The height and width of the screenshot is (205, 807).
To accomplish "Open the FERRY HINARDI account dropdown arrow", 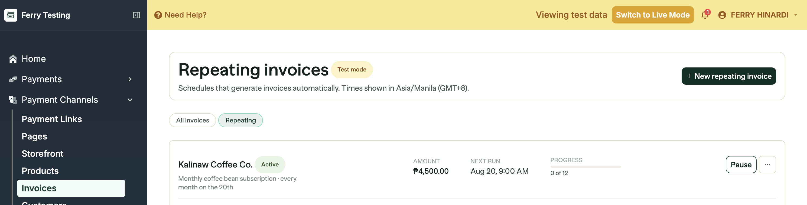I will 796,15.
